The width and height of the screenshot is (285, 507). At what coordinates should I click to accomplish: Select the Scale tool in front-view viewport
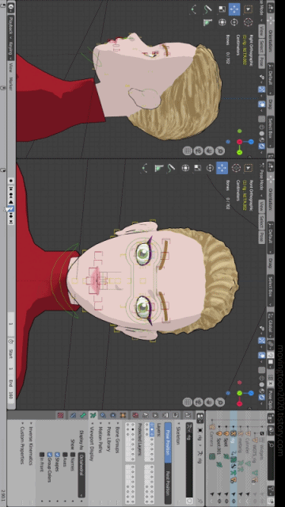click(x=197, y=168)
